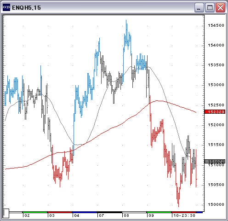Click the 03 date label on time axis
Screen dimensions: 228x221
(52, 215)
